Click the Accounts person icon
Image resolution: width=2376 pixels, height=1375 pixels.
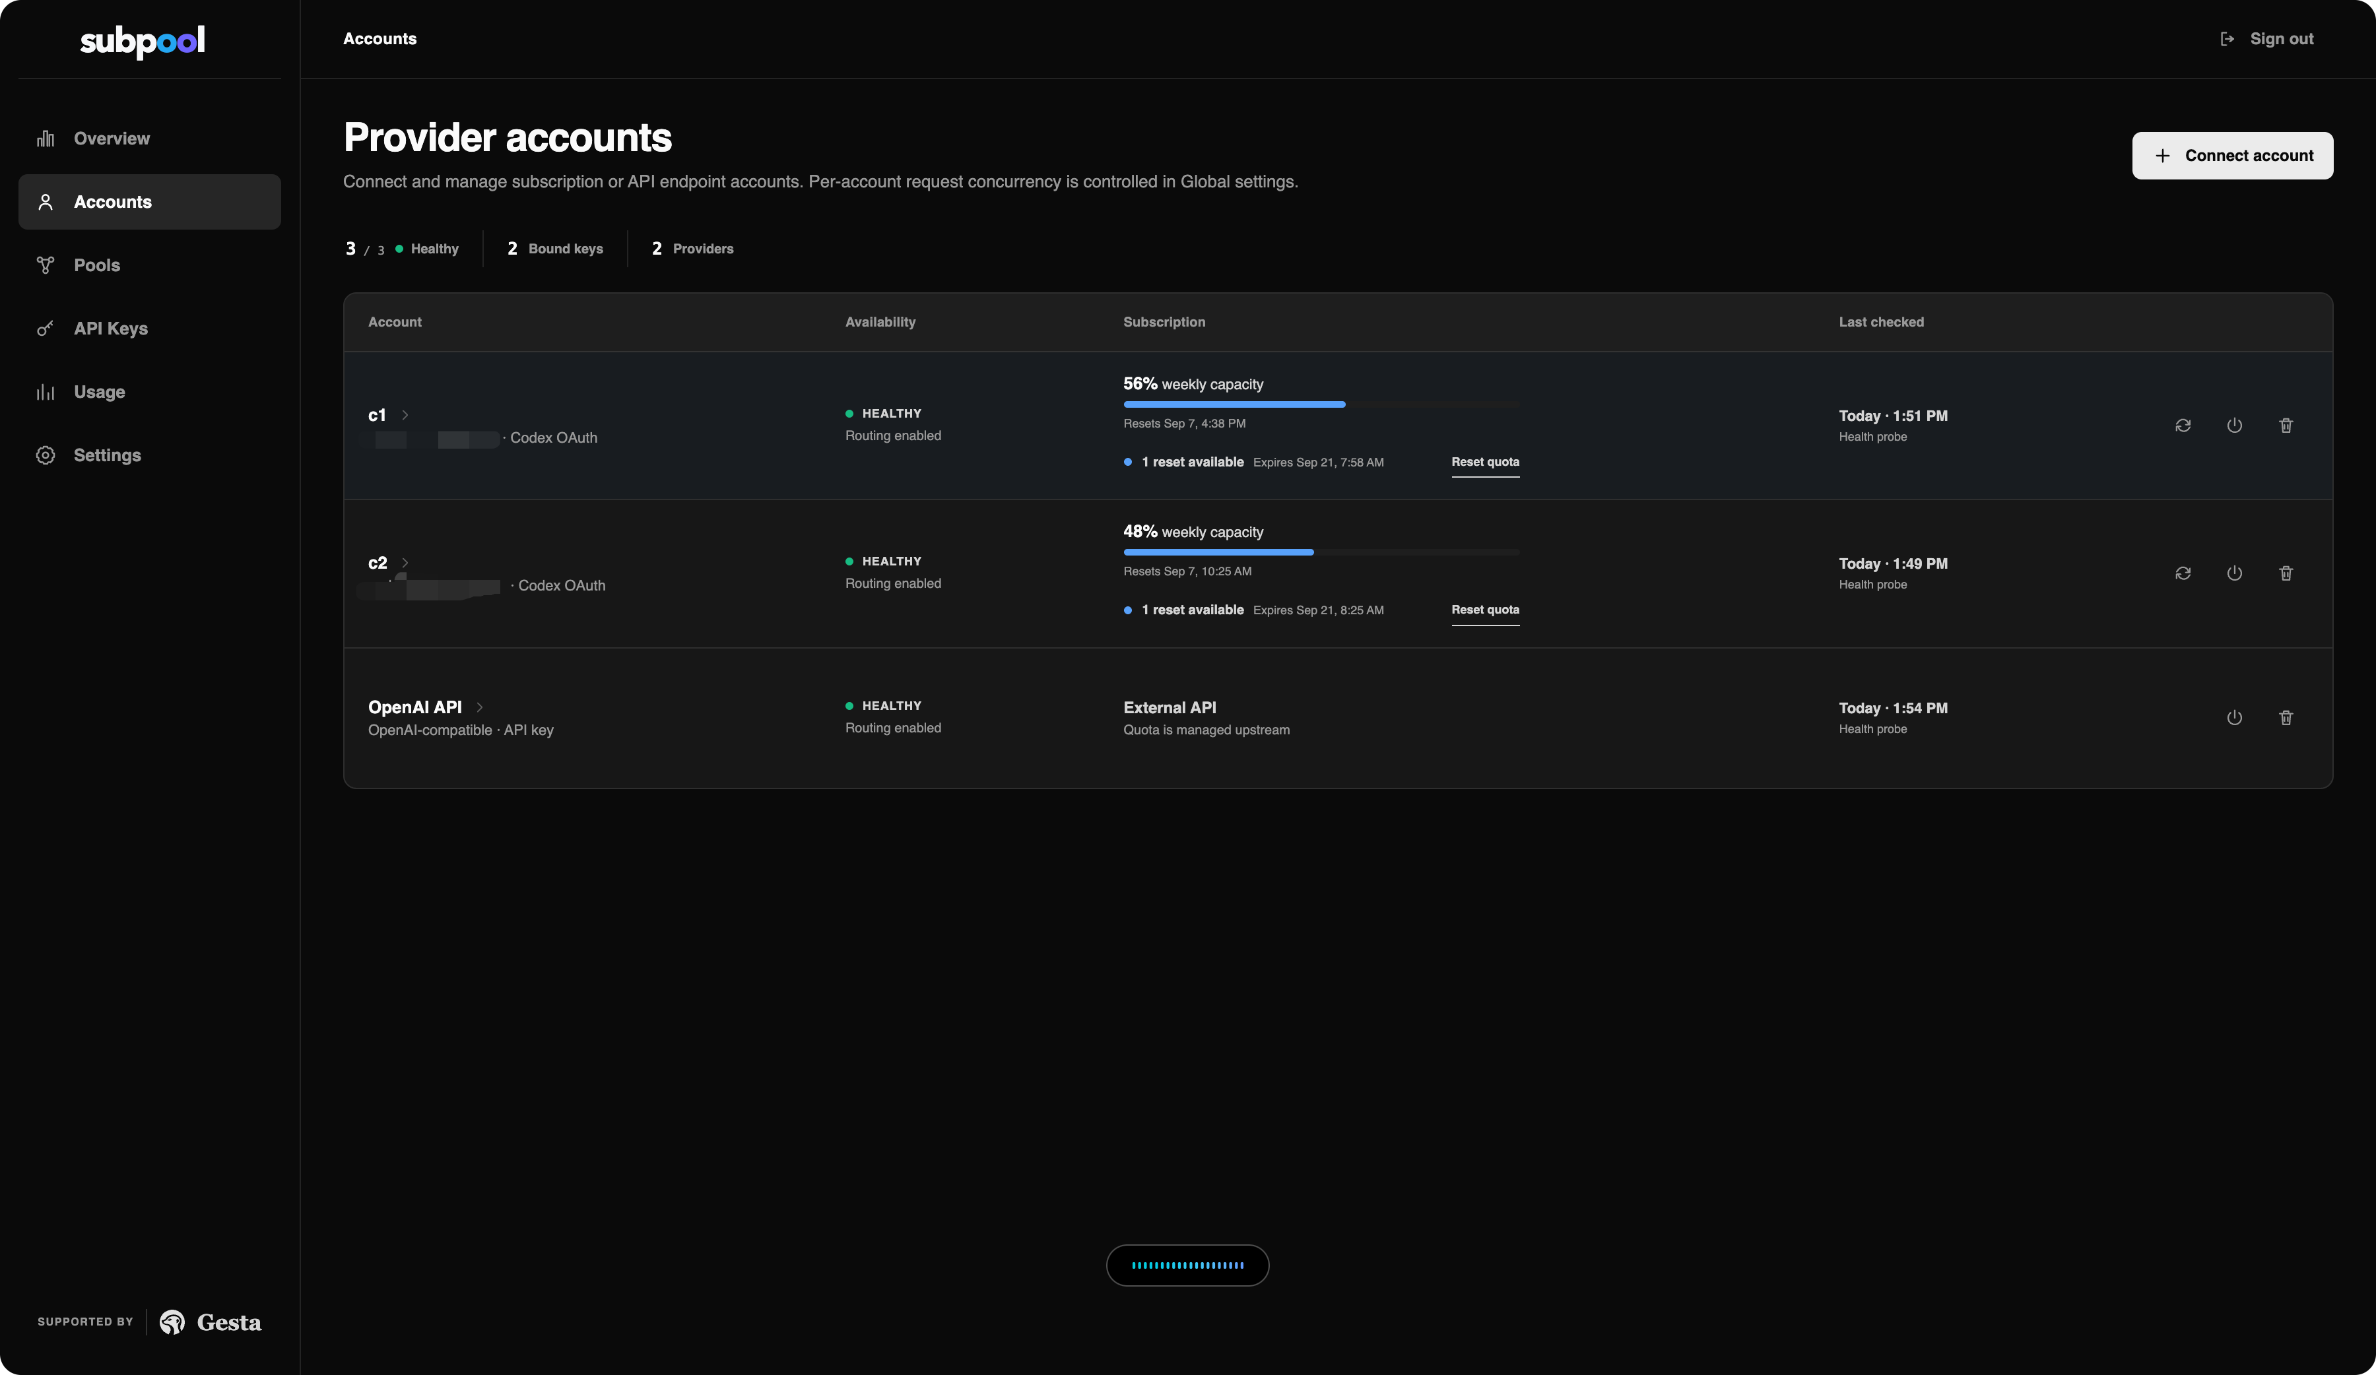[x=46, y=202]
